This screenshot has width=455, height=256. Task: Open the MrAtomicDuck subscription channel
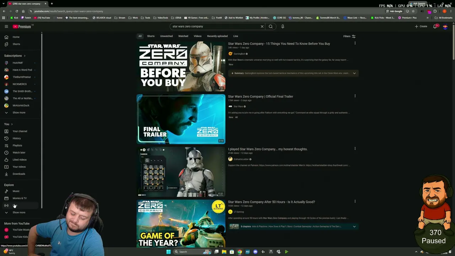point(21,106)
